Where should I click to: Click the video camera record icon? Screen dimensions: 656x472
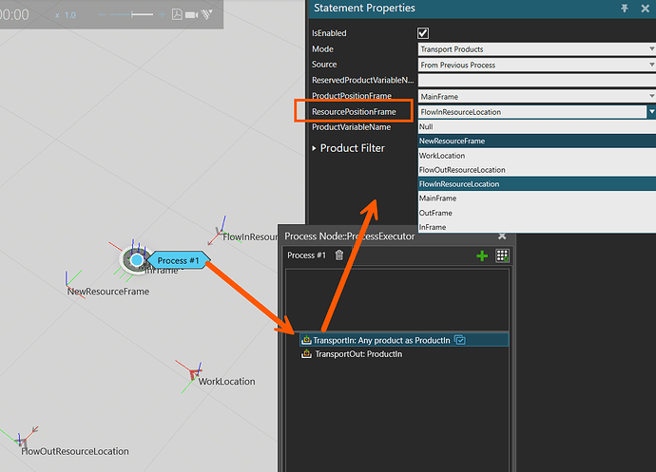coord(192,15)
